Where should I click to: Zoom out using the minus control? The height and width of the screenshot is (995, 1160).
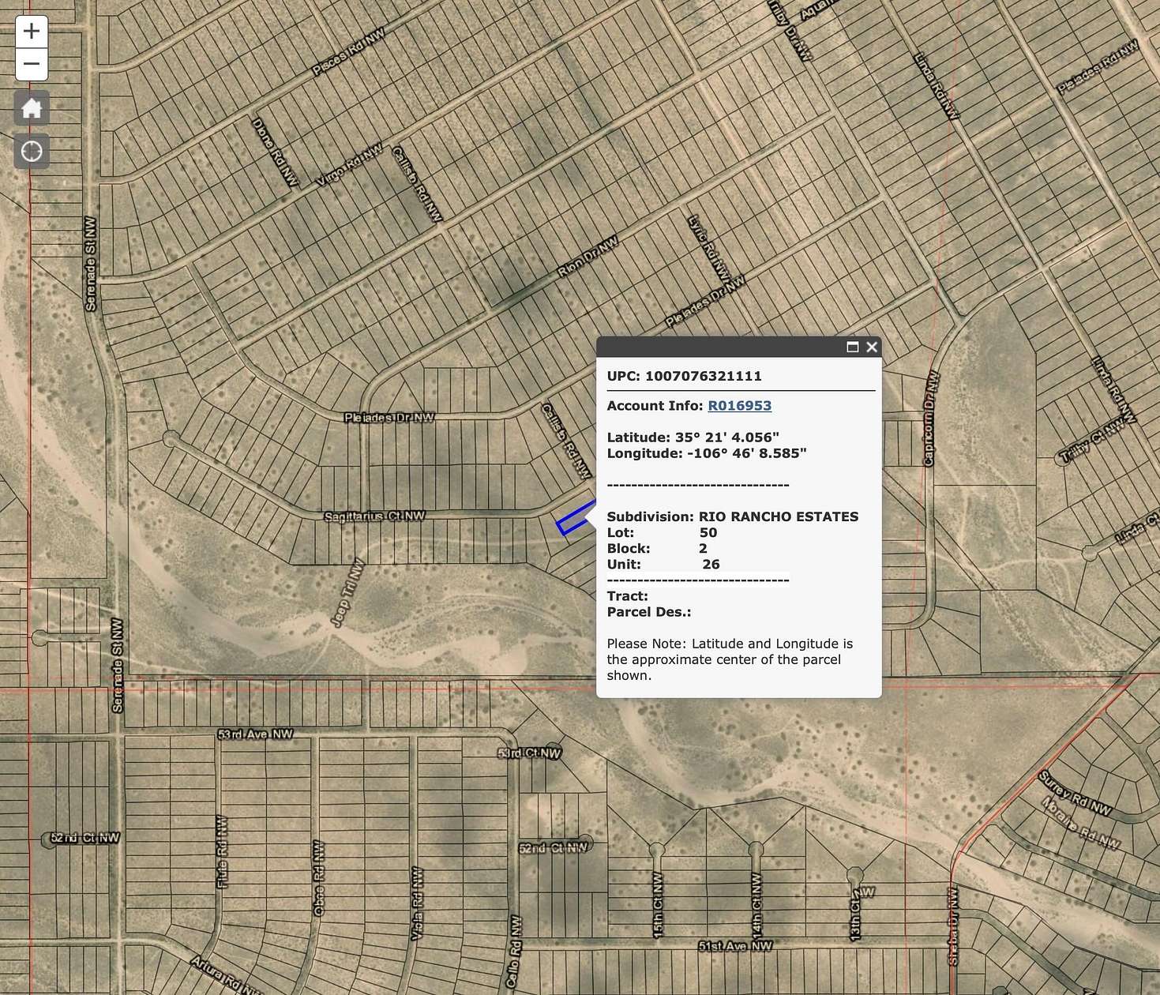(x=32, y=63)
